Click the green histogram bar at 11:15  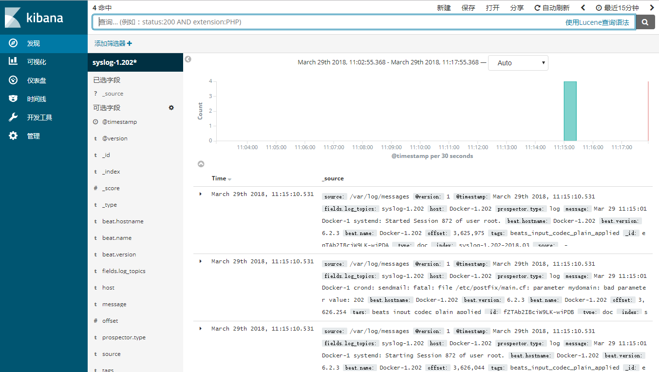570,111
